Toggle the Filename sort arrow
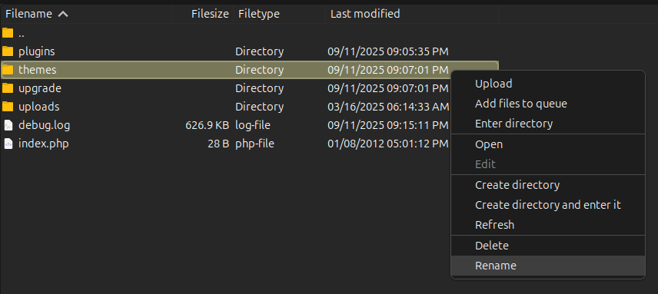658x294 pixels. tap(63, 14)
